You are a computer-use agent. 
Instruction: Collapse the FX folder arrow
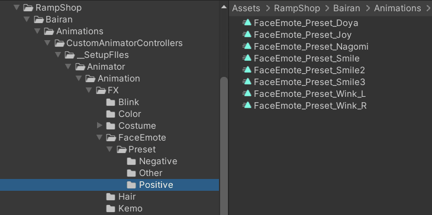(x=89, y=90)
